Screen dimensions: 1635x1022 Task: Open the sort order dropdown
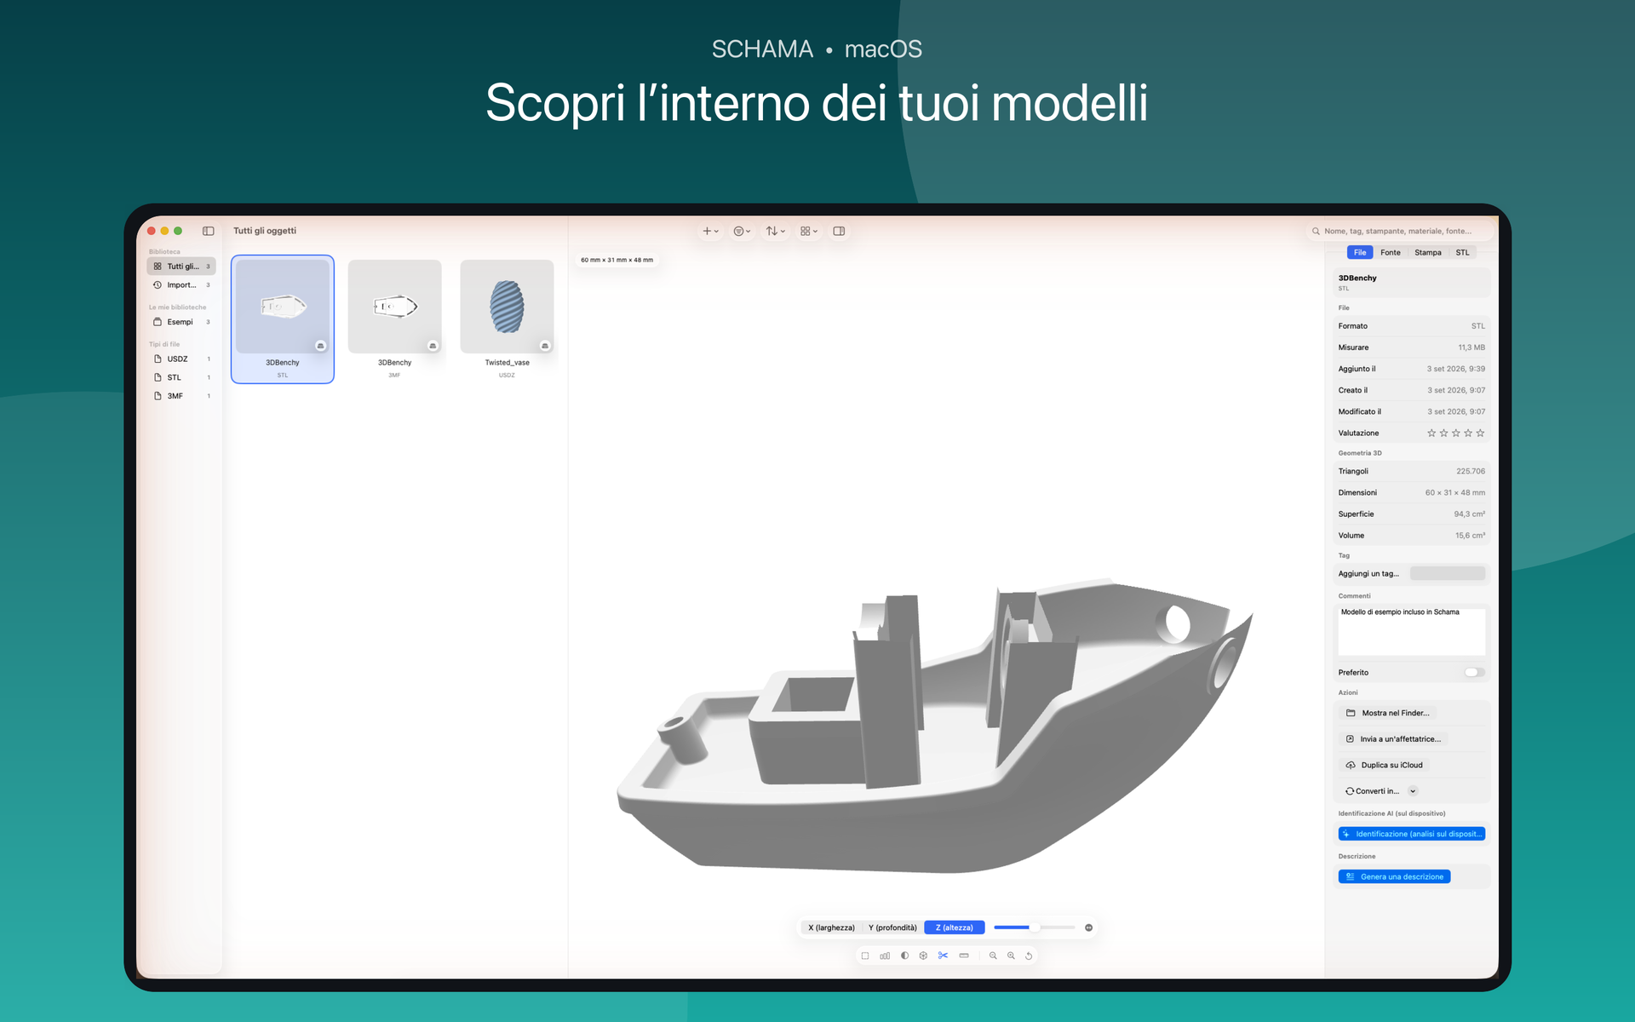[x=775, y=231]
